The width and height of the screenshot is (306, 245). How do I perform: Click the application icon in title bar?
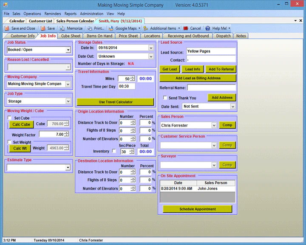[x=5, y=5]
